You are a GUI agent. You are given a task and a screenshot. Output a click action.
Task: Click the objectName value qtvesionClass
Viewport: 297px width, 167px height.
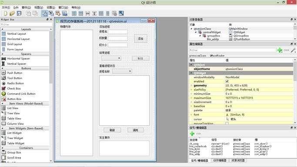(234, 69)
